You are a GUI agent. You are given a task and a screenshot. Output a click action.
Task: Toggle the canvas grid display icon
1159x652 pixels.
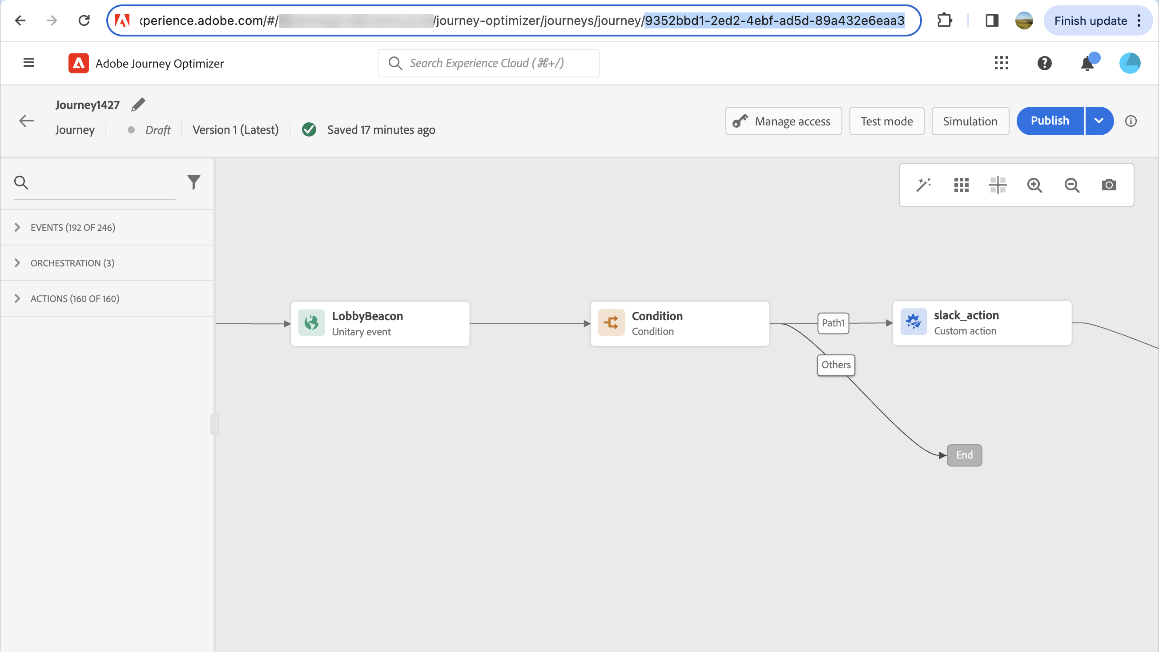(961, 185)
